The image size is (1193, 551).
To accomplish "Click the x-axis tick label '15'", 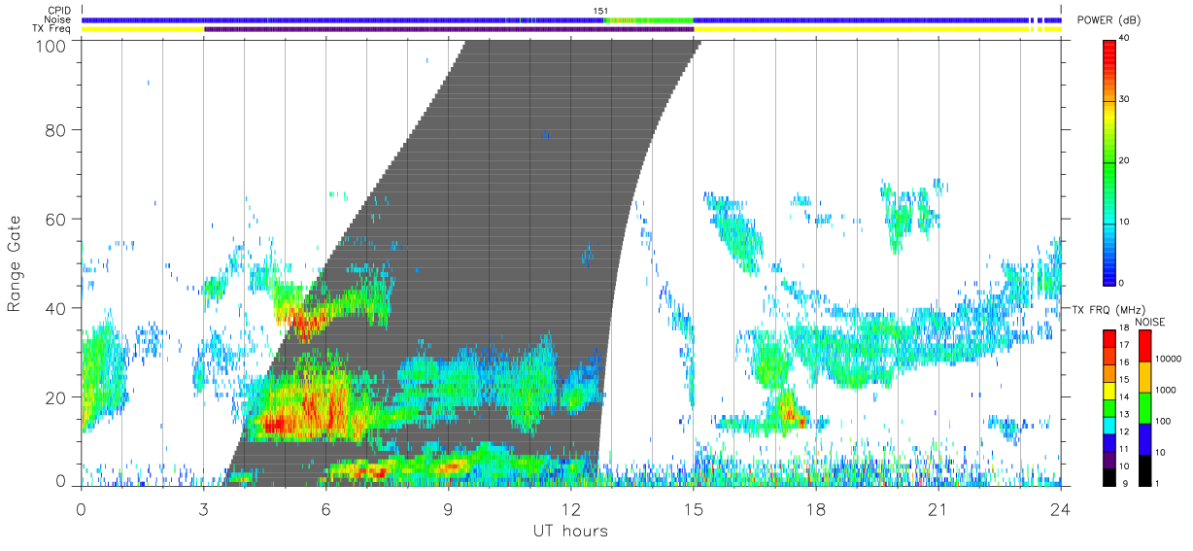I will (694, 509).
